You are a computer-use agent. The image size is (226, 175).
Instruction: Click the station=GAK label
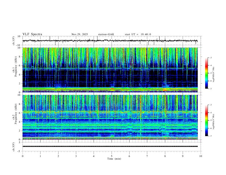(x=106, y=34)
